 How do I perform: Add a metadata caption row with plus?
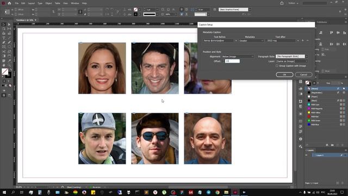click(x=302, y=41)
